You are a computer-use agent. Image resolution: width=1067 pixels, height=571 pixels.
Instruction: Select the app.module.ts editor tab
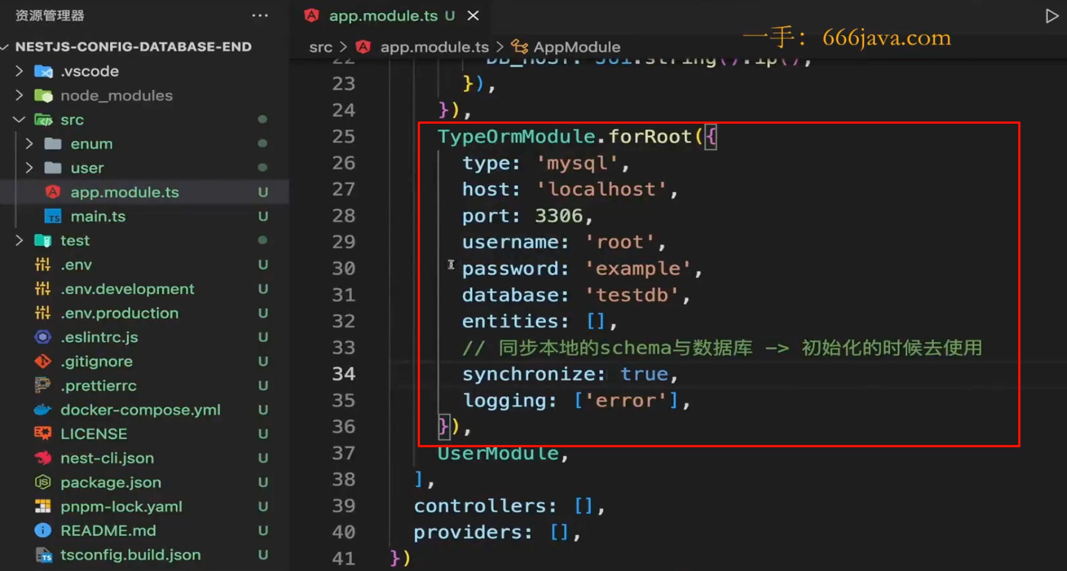point(391,16)
